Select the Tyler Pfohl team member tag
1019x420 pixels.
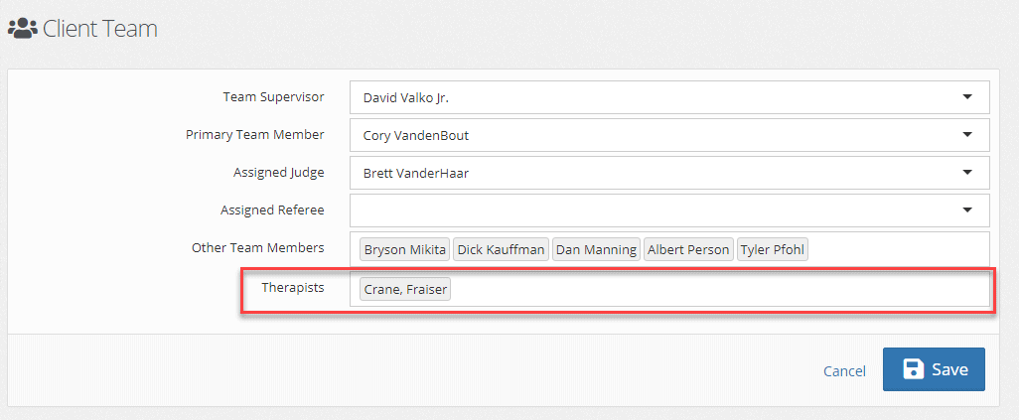pyautogui.click(x=772, y=249)
